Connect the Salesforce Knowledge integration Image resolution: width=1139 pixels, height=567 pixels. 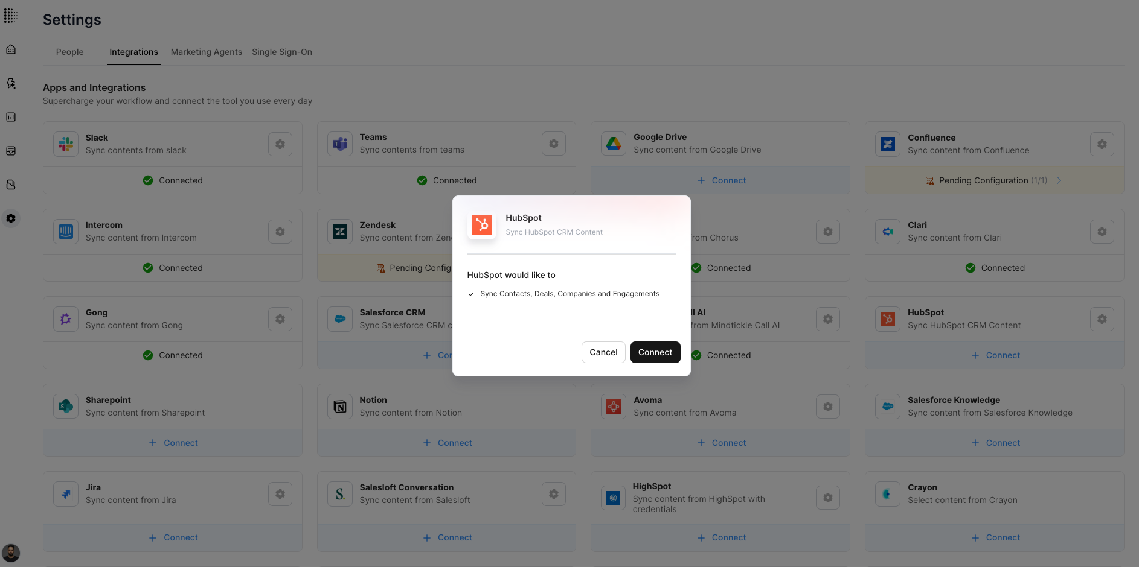coord(995,443)
